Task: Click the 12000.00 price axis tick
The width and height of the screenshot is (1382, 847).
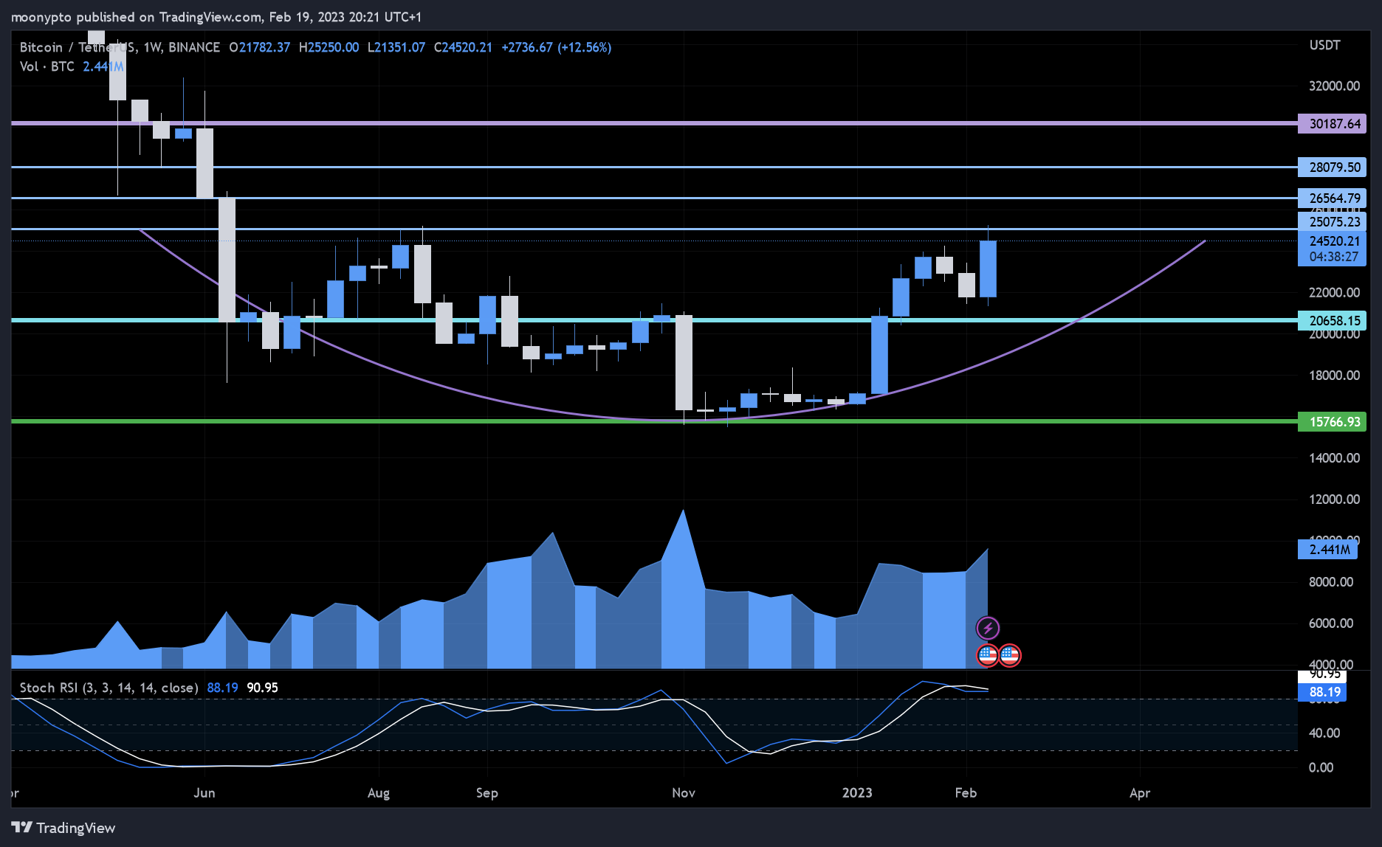Action: click(1334, 499)
